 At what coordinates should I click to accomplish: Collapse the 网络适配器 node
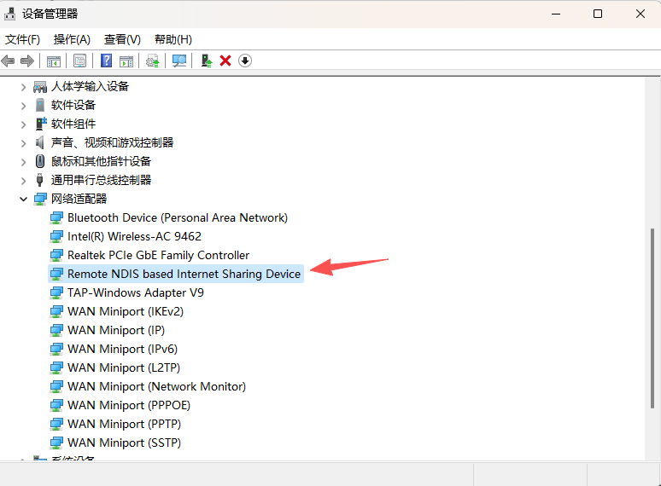pyautogui.click(x=24, y=199)
